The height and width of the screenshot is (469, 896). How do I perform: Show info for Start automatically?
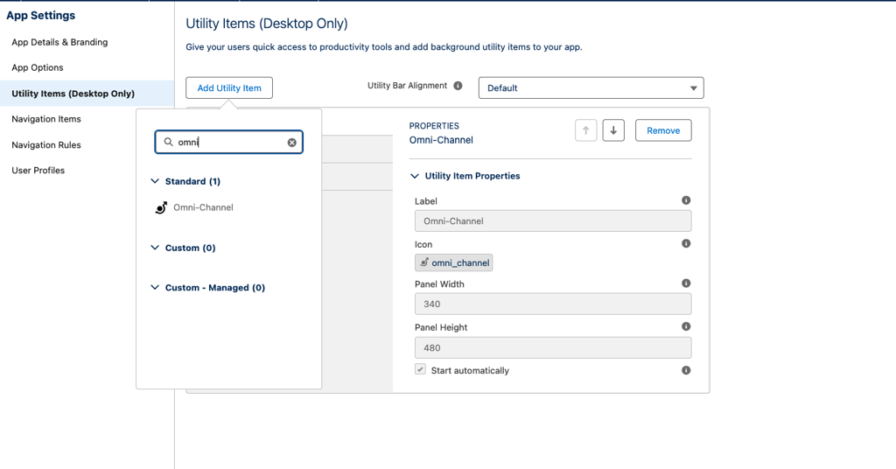click(686, 370)
